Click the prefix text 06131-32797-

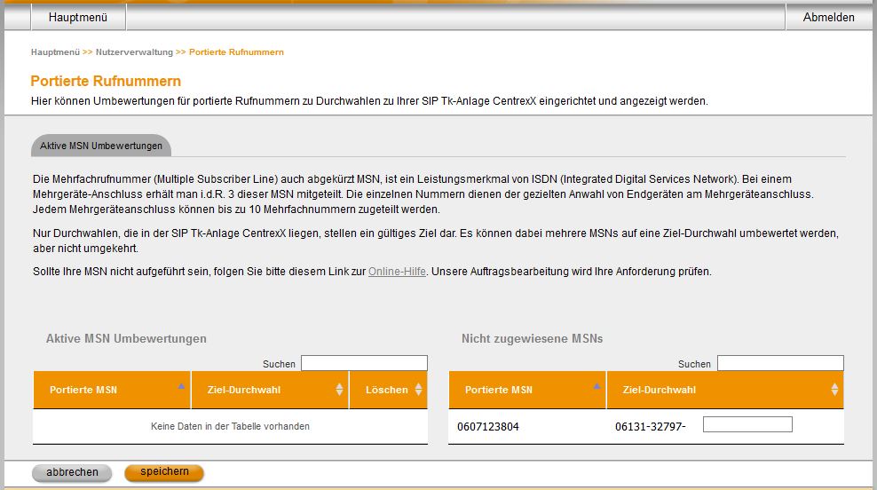pos(650,427)
